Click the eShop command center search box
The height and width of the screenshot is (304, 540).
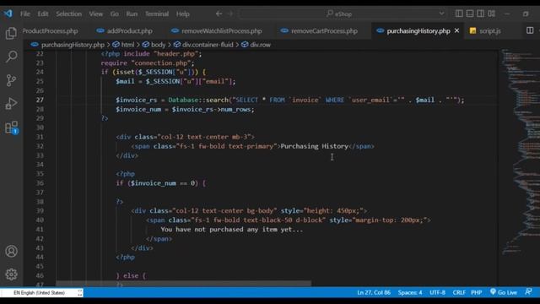pos(342,14)
